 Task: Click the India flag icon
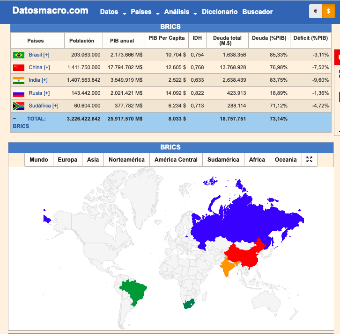pyautogui.click(x=19, y=80)
